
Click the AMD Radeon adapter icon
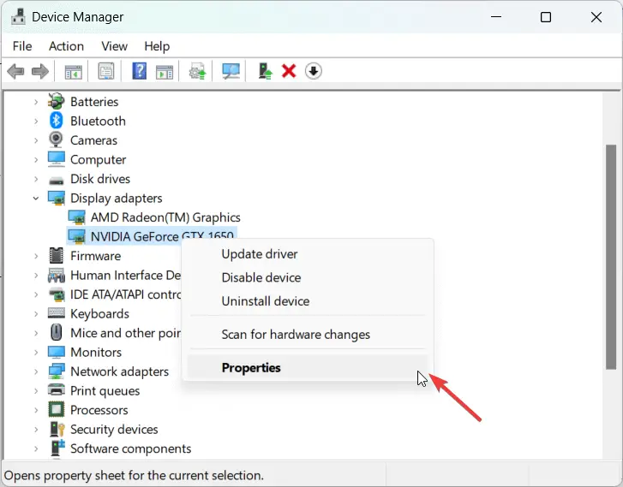coord(76,217)
